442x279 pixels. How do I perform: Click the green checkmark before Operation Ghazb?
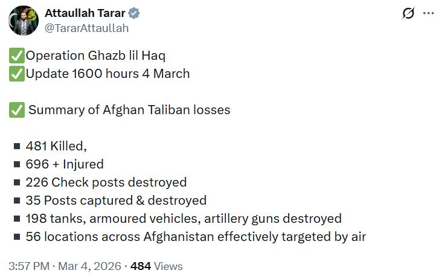click(x=16, y=56)
